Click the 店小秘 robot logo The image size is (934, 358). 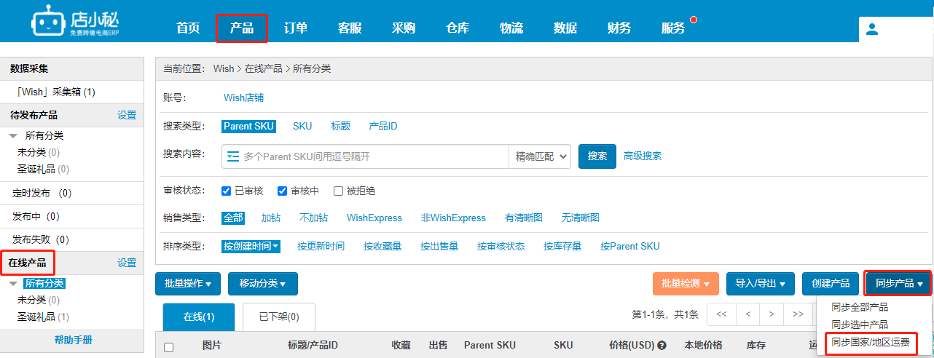click(x=47, y=23)
